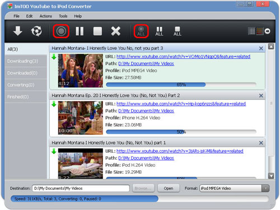Click green download arrow of part 3 task
This screenshot has height=210, width=280.
point(54,57)
